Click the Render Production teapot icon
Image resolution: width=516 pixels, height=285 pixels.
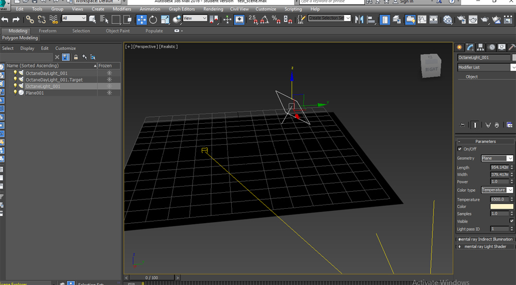[x=485, y=20]
